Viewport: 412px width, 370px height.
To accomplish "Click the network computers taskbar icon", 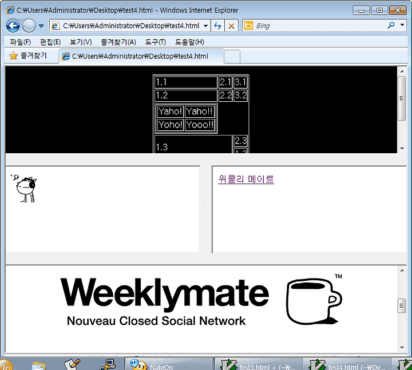I will [x=108, y=364].
